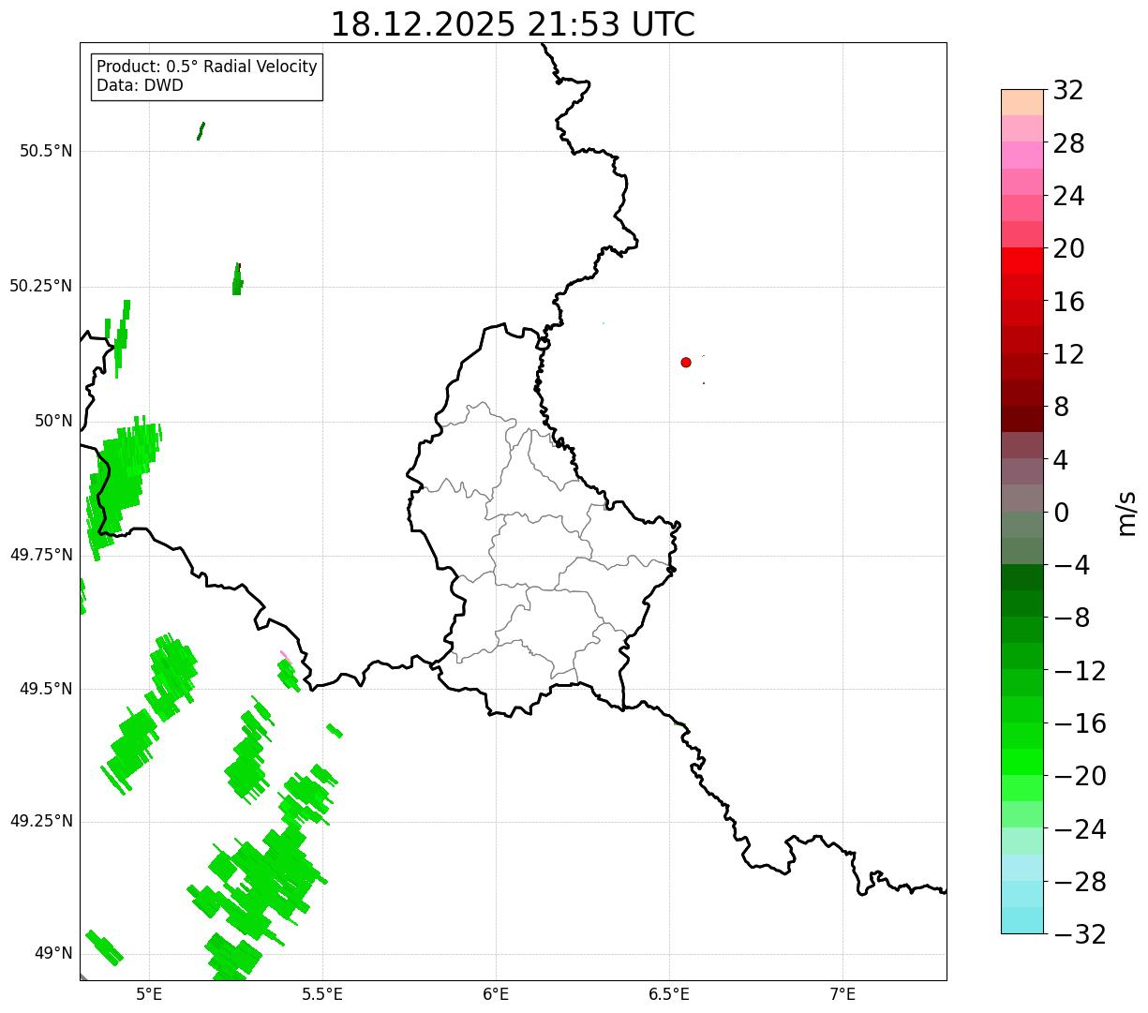The height and width of the screenshot is (1013, 1148).
Task: Click the colorbar value −16
Action: [1080, 723]
